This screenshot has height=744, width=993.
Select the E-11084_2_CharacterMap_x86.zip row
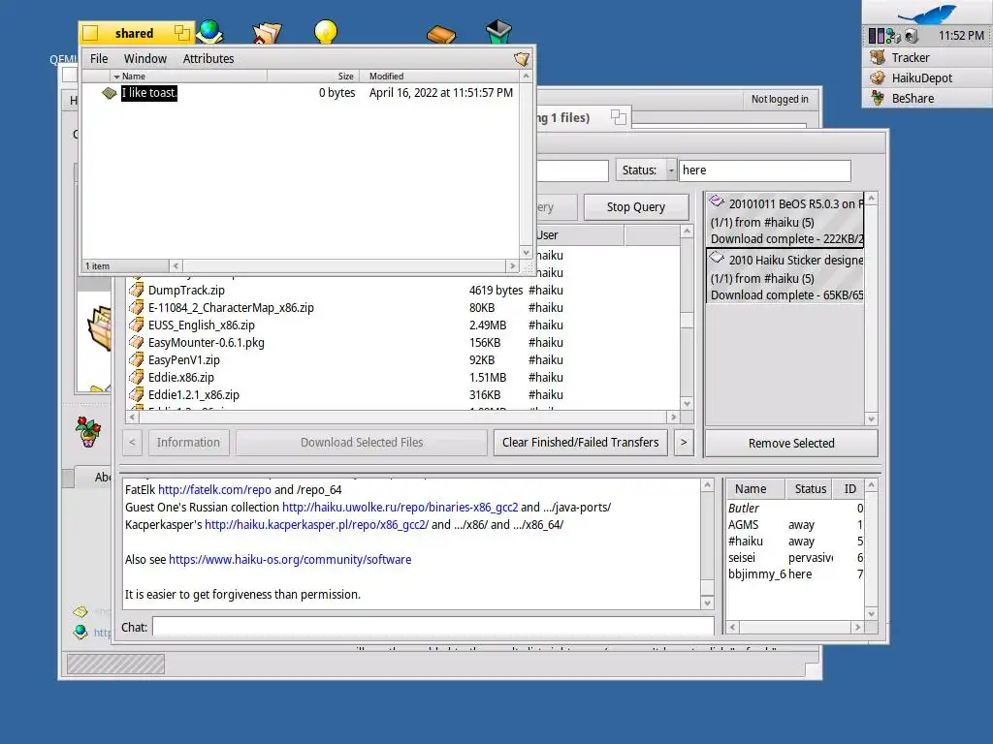[402, 307]
